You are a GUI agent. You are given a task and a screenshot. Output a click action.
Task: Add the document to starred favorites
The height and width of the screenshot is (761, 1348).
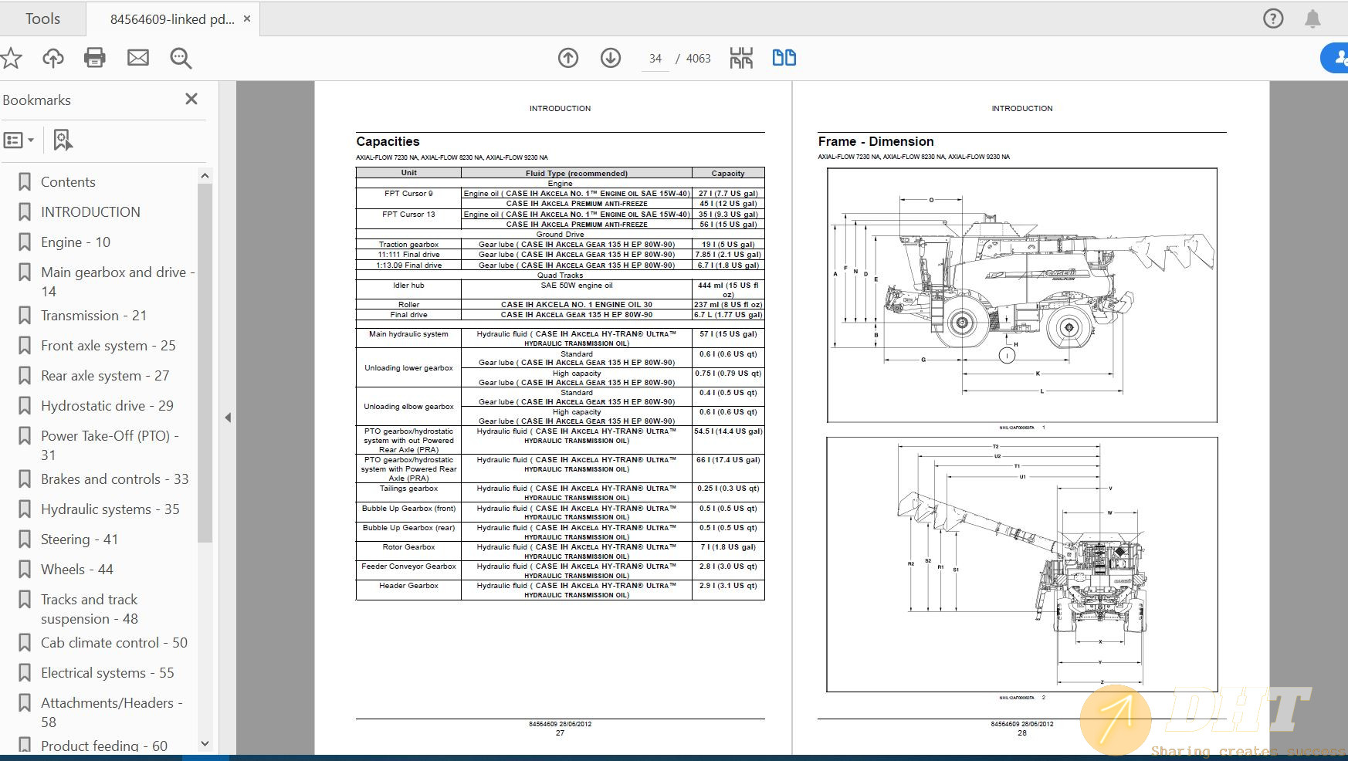click(11, 58)
